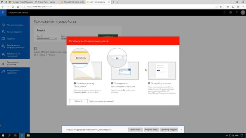Click the Windows download link
Viewport: 246px width, 138px height.
tap(52, 55)
